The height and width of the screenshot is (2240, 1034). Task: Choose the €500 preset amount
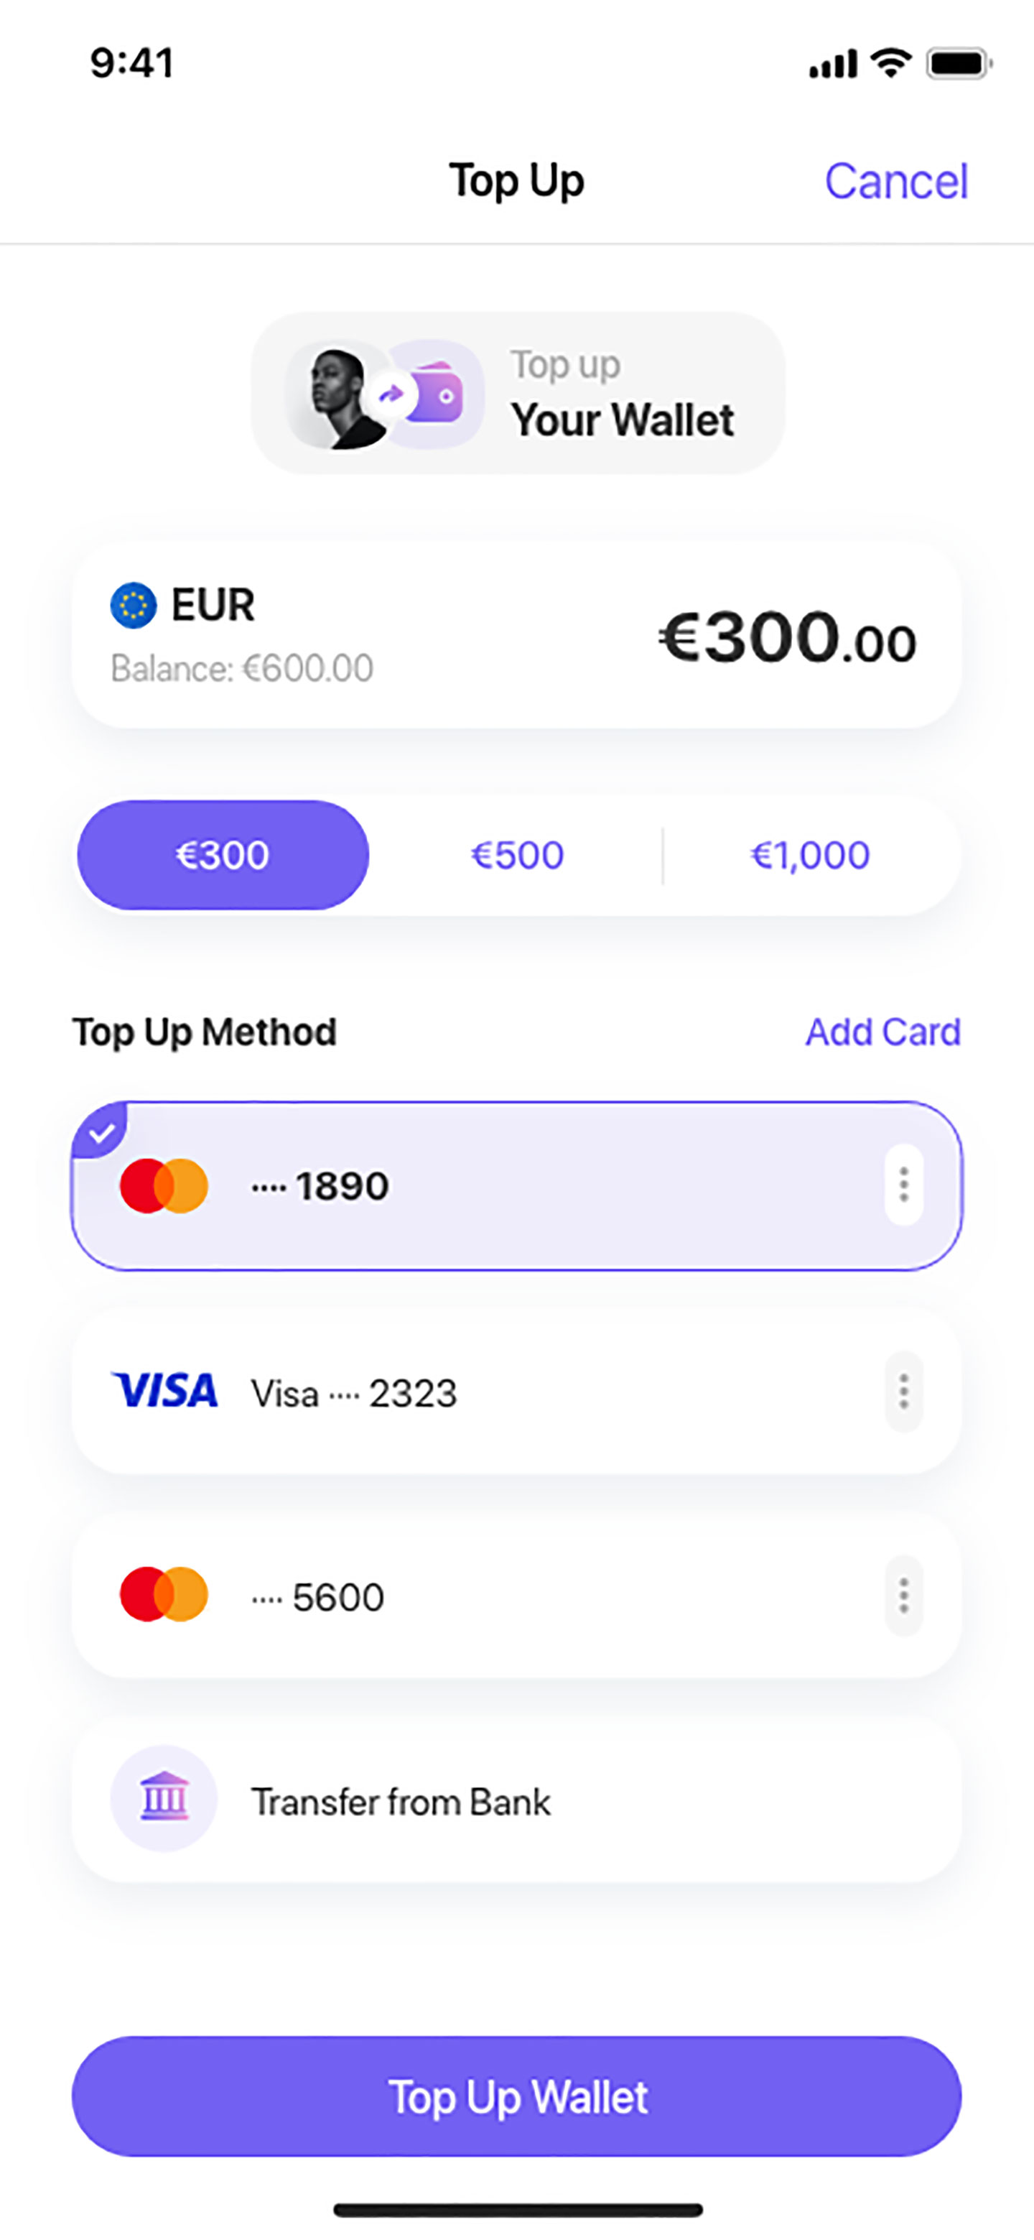click(517, 856)
